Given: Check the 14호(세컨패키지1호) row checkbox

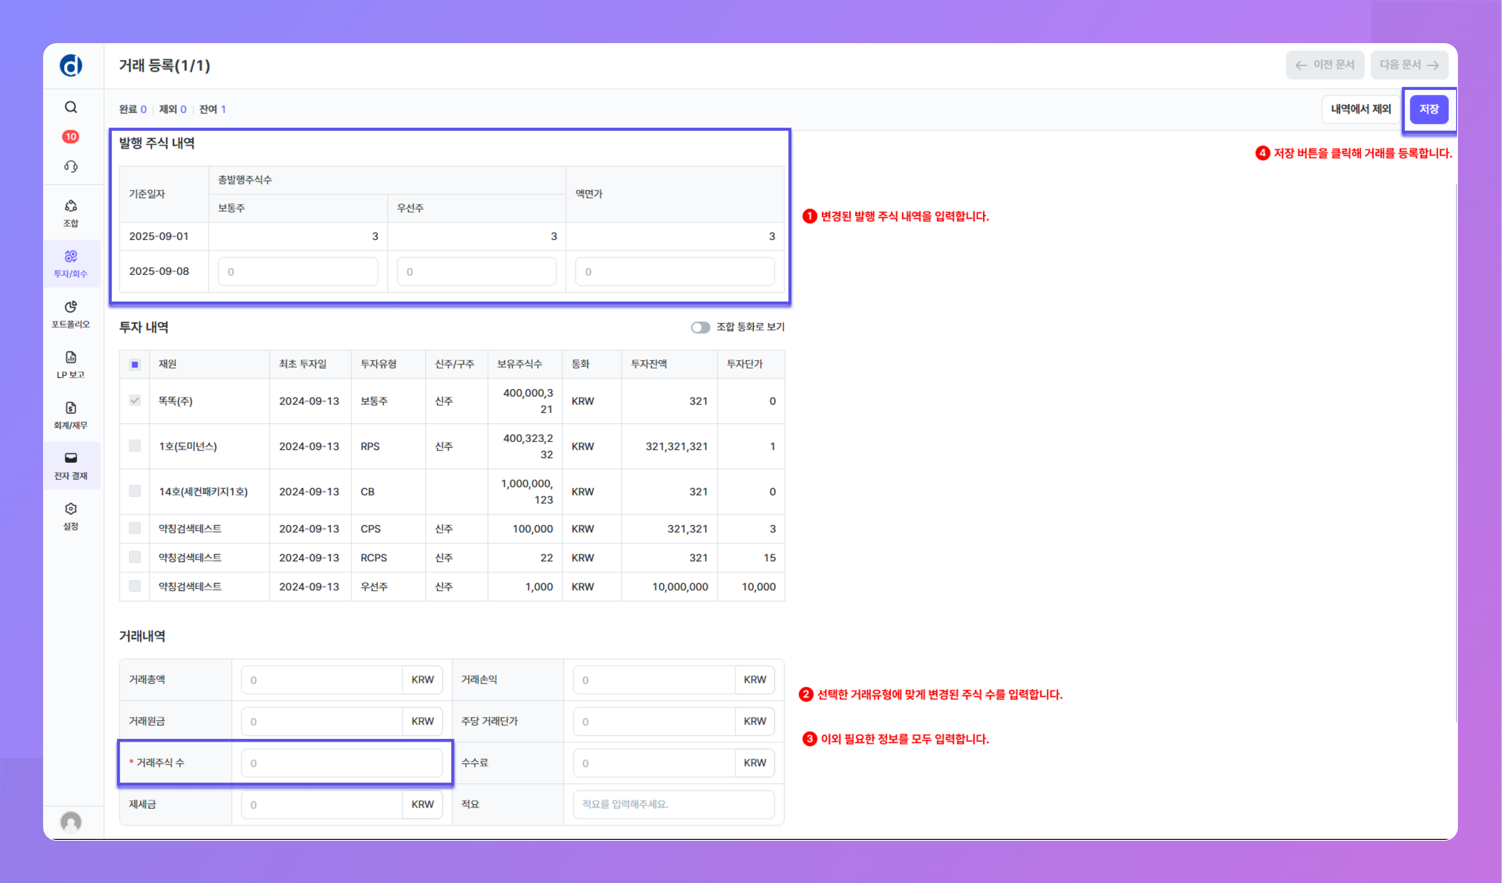Looking at the screenshot, I should tap(135, 491).
